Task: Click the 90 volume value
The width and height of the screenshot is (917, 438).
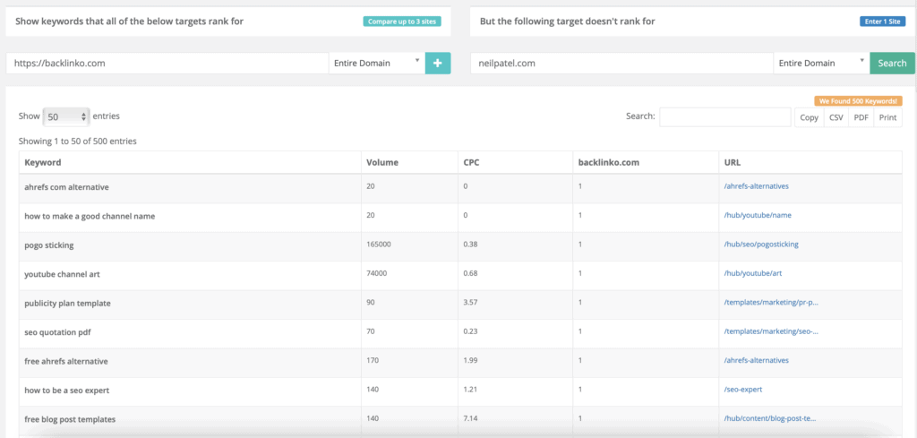Action: pos(371,303)
